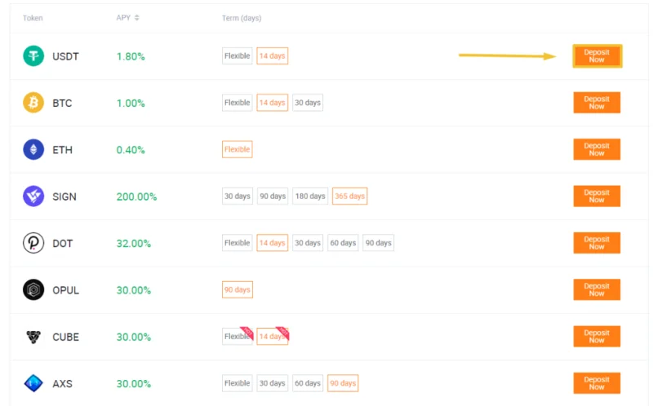
Task: Click the USDT Tether token icon
Action: tap(33, 55)
